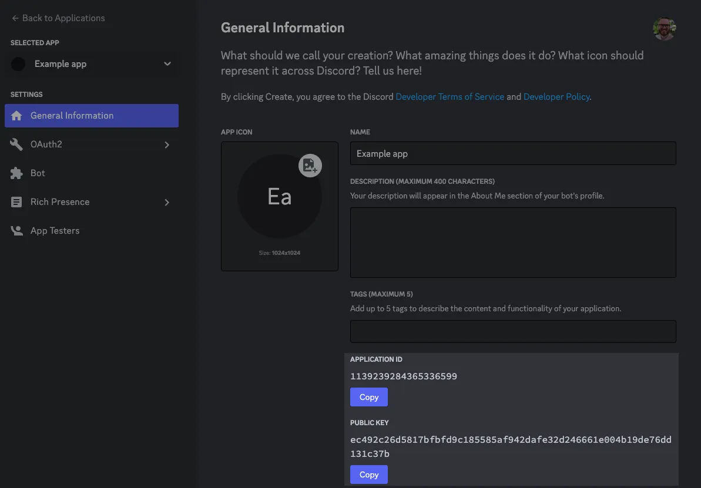Focus the Description text area
Image resolution: width=701 pixels, height=488 pixels.
coord(512,242)
